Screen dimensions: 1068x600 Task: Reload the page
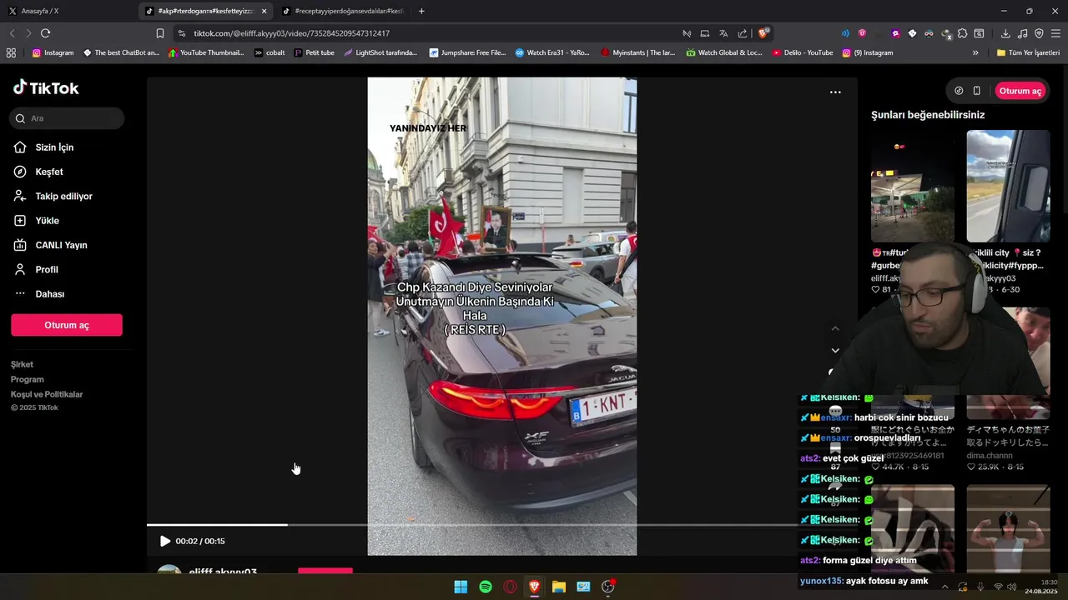point(45,33)
